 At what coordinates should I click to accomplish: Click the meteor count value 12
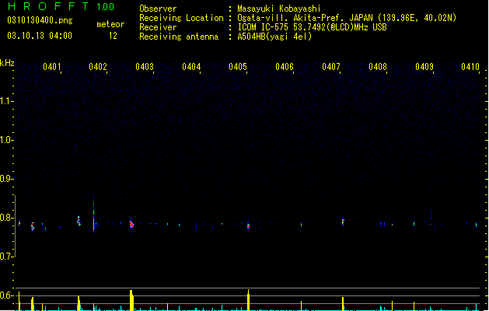(x=113, y=36)
